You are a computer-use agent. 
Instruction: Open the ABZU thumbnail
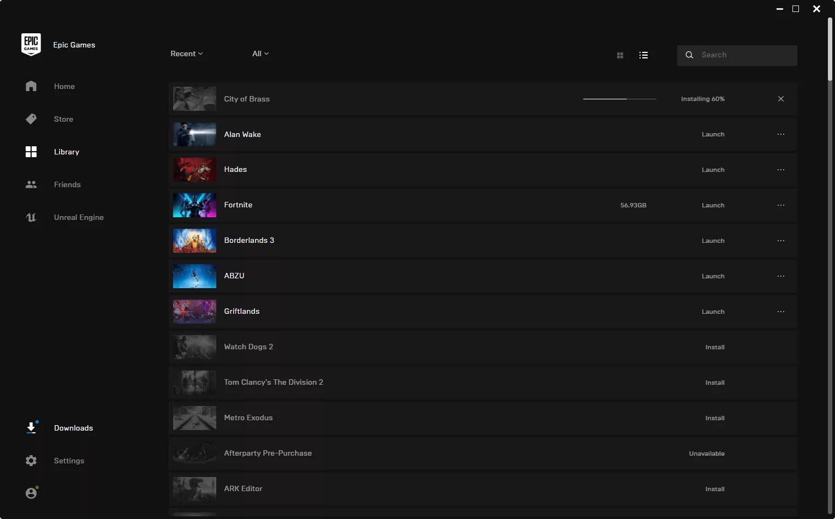pos(194,276)
